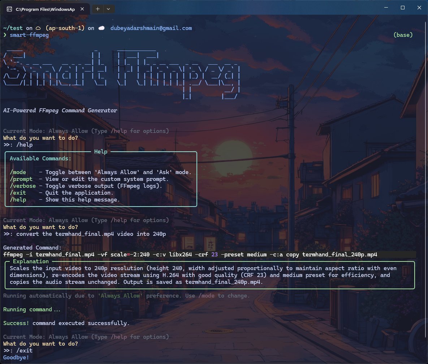This screenshot has height=364, width=428.
Task: Minimize the terminal window
Action: point(386,8)
